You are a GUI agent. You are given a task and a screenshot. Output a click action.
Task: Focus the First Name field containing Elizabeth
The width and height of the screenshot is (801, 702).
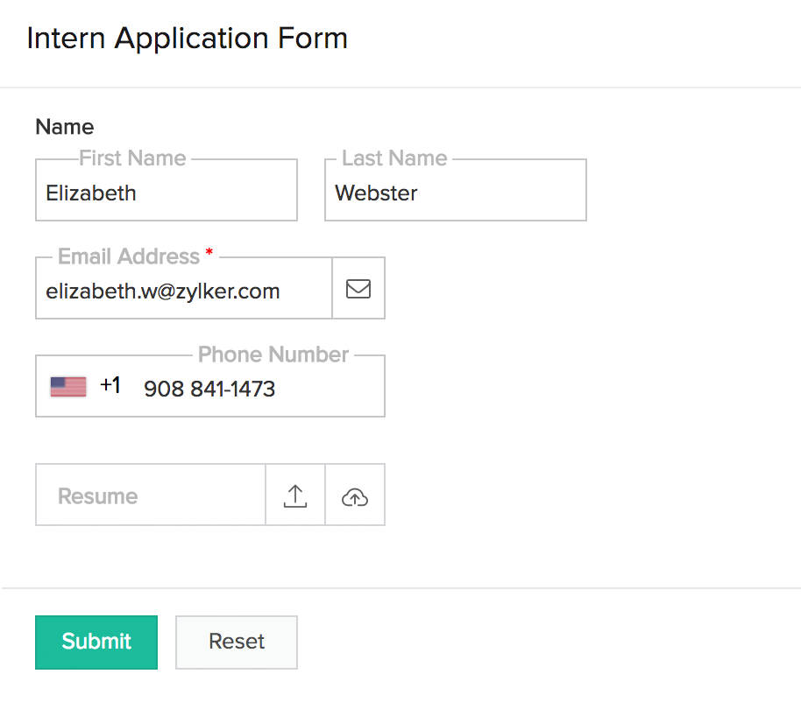point(167,193)
